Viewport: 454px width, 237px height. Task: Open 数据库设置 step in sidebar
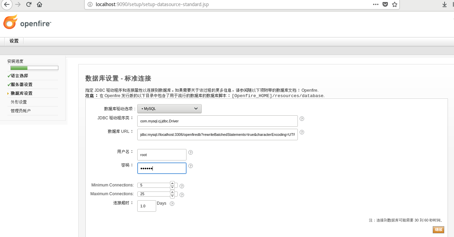click(22, 93)
